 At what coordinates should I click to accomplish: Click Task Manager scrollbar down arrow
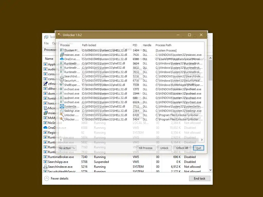tap(210, 170)
